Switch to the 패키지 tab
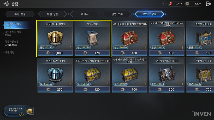This screenshot has width=214, height=120. point(85,14)
